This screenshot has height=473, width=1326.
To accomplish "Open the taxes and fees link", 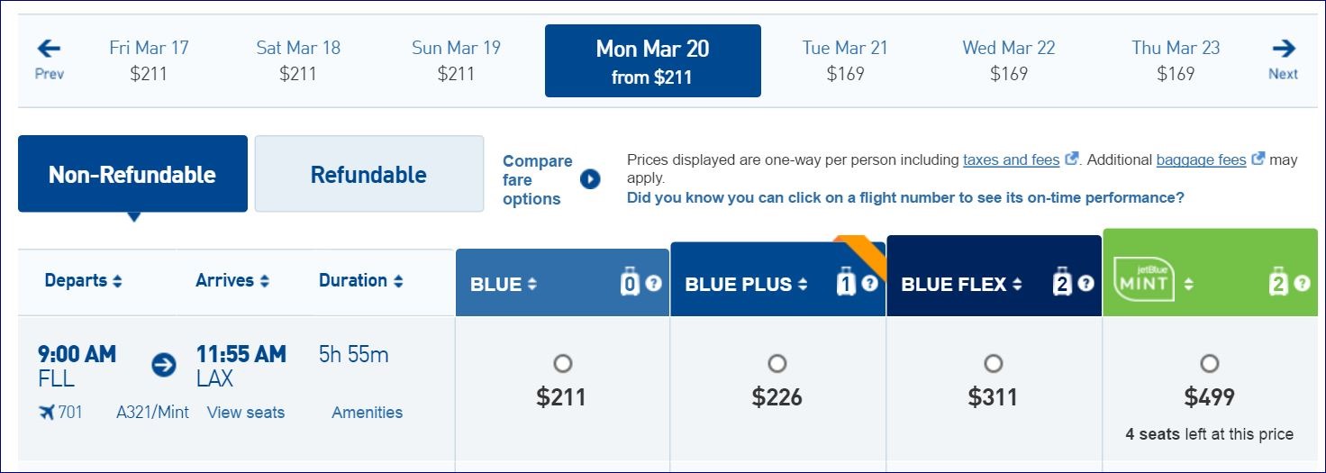I will (1011, 159).
